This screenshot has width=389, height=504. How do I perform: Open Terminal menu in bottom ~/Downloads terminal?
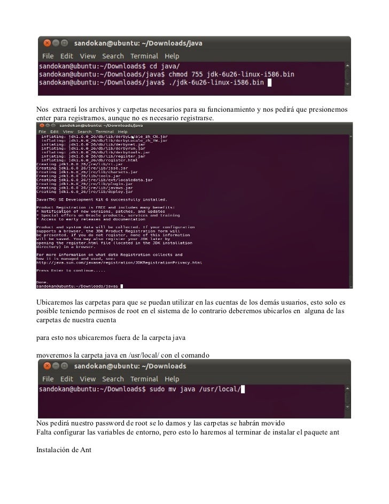point(144,379)
